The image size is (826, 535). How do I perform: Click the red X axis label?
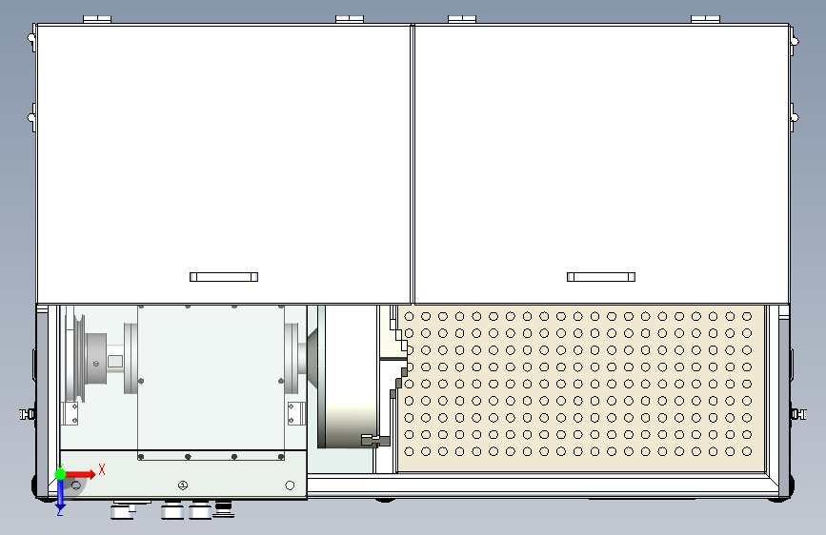click(x=102, y=469)
